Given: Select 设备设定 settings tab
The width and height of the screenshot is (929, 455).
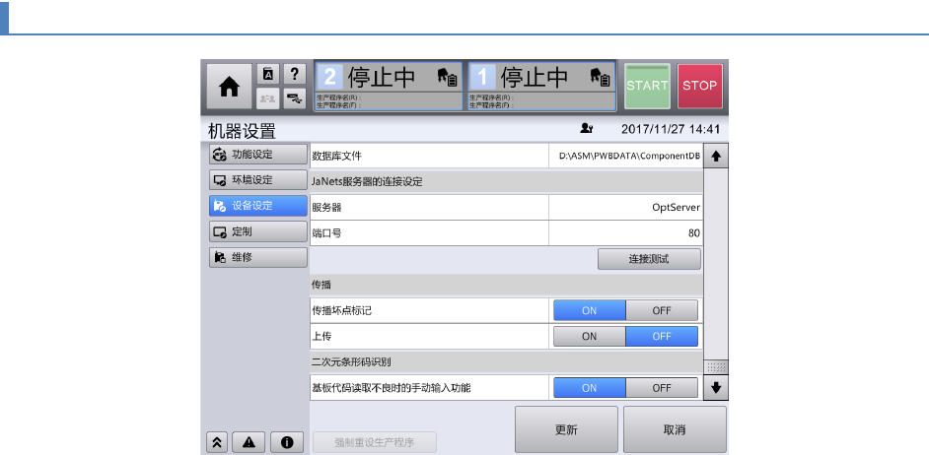Looking at the screenshot, I should click(258, 206).
